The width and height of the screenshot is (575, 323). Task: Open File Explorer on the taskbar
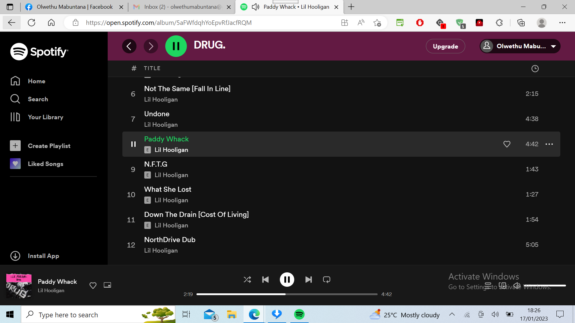pos(232,315)
